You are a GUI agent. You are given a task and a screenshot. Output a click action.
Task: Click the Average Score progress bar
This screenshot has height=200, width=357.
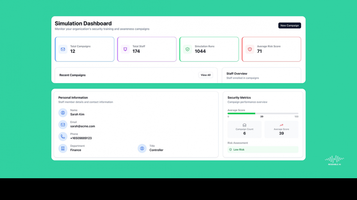coord(263,113)
